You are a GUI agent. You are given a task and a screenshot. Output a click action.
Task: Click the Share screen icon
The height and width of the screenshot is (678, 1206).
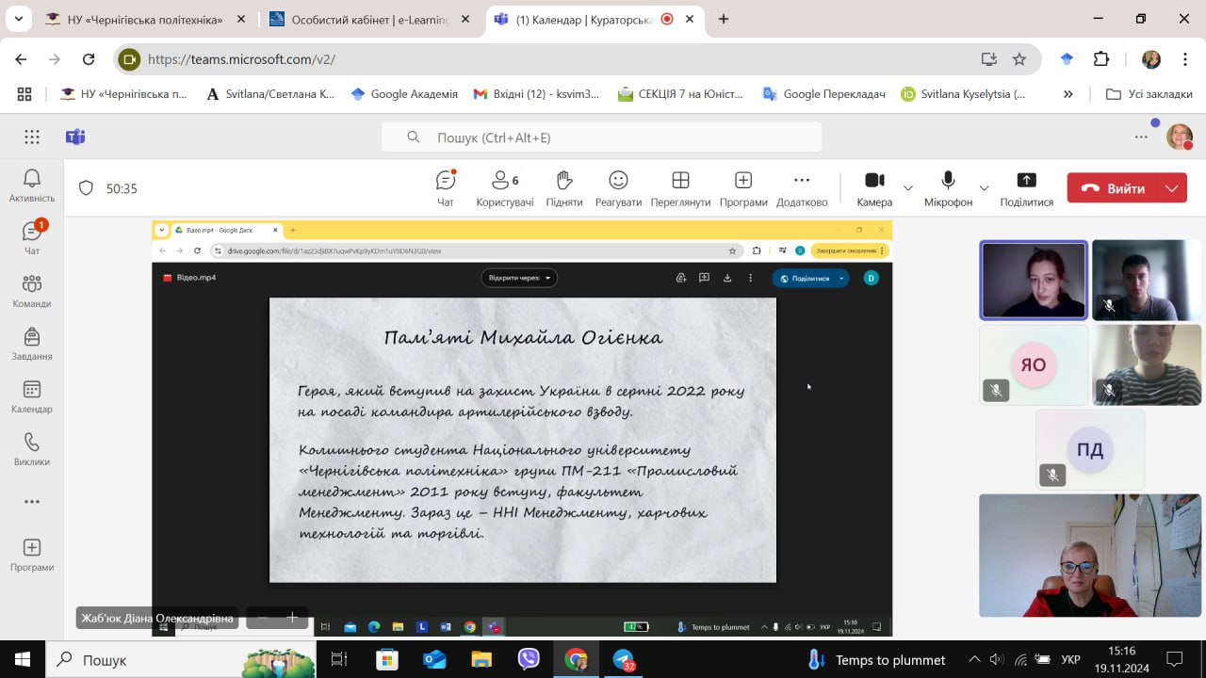tap(1026, 188)
